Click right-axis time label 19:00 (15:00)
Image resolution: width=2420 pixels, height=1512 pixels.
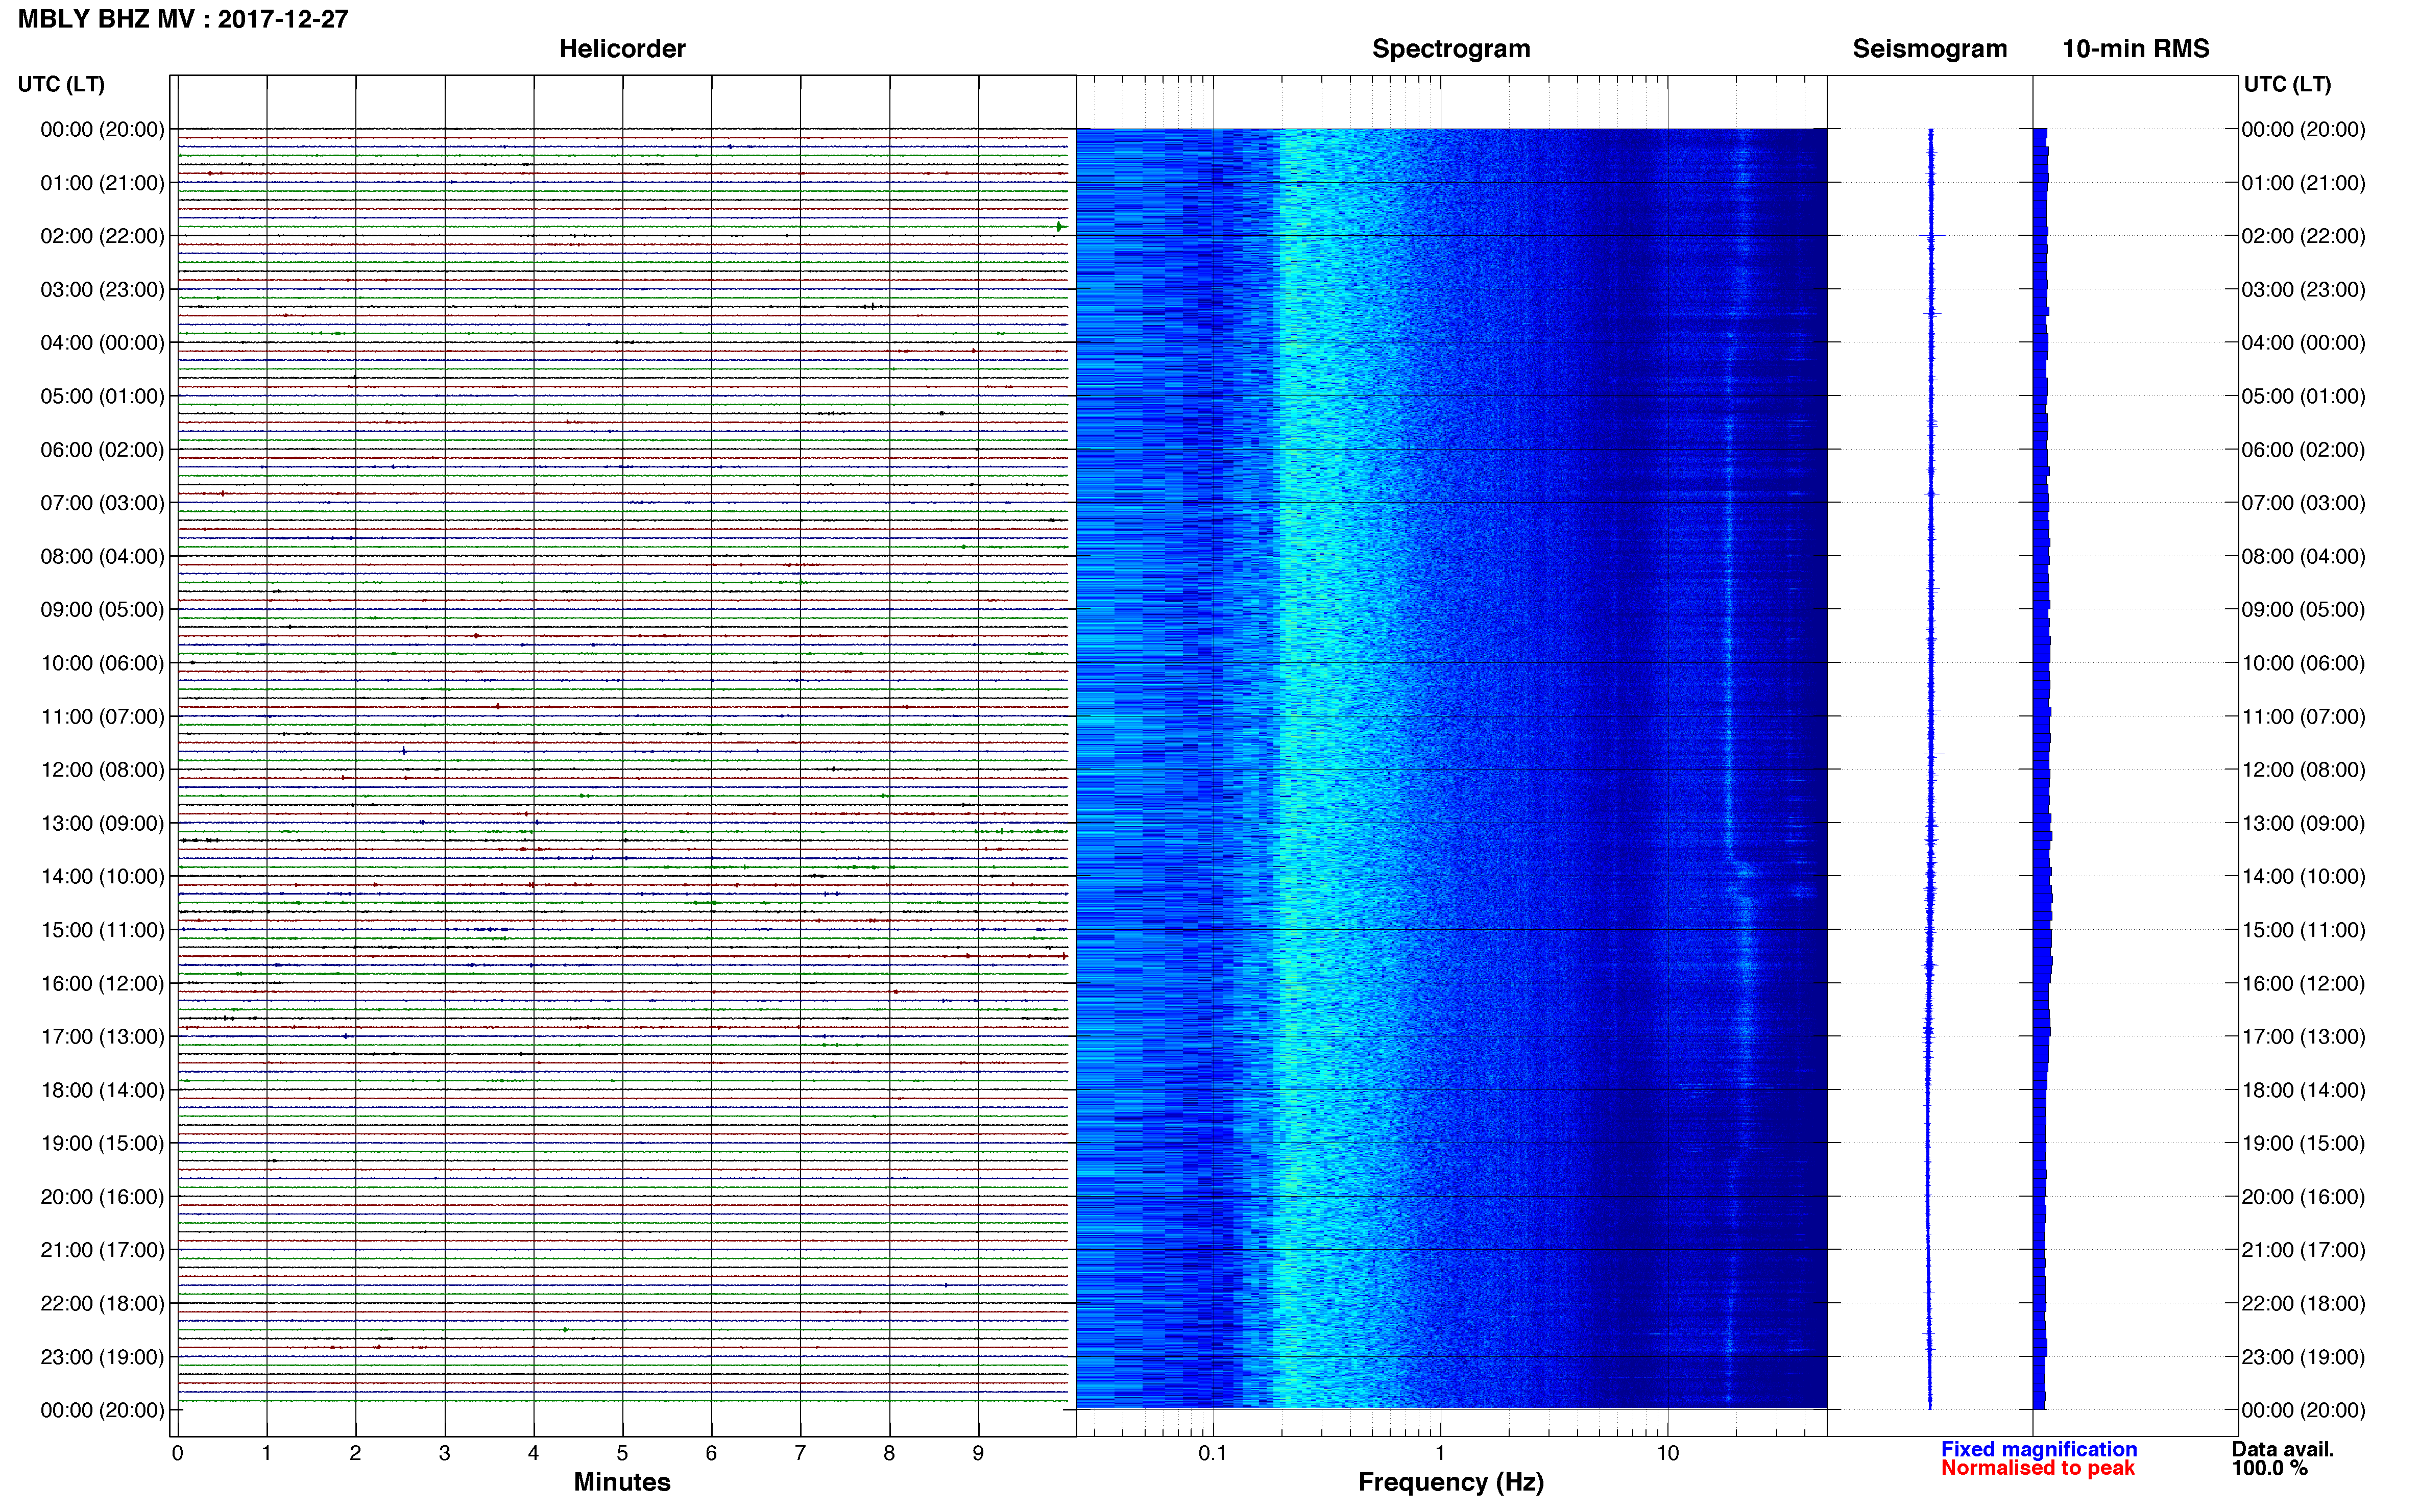pyautogui.click(x=2303, y=1143)
